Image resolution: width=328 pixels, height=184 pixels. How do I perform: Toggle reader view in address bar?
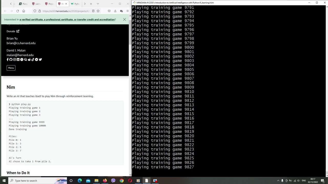point(93,11)
